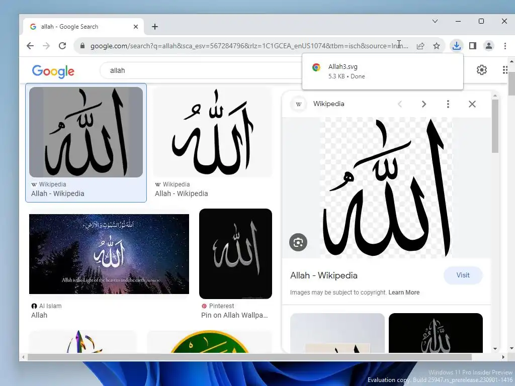Show previous image in preview panel

click(x=400, y=104)
